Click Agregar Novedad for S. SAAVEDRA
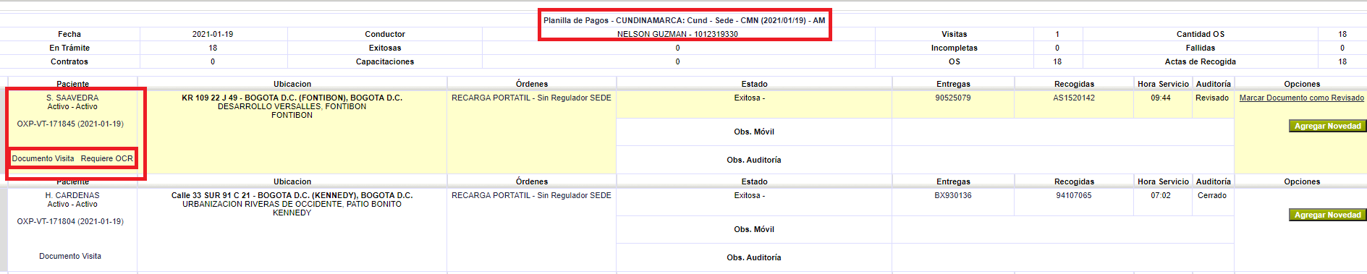The height and width of the screenshot is (274, 1367). [1327, 126]
